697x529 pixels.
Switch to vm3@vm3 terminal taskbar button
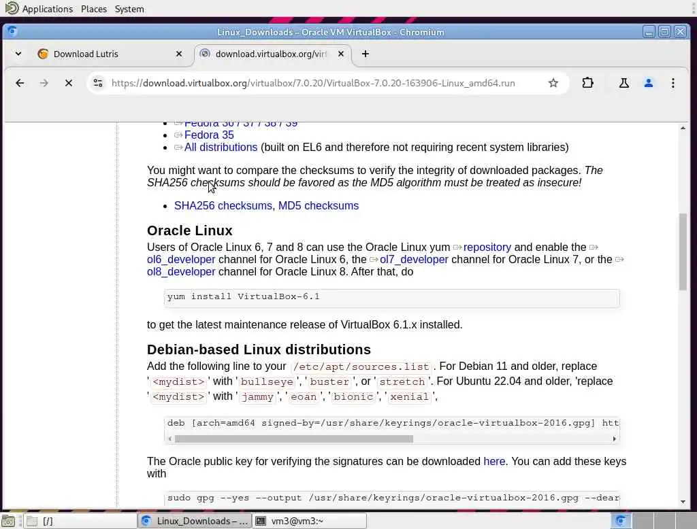310,521
